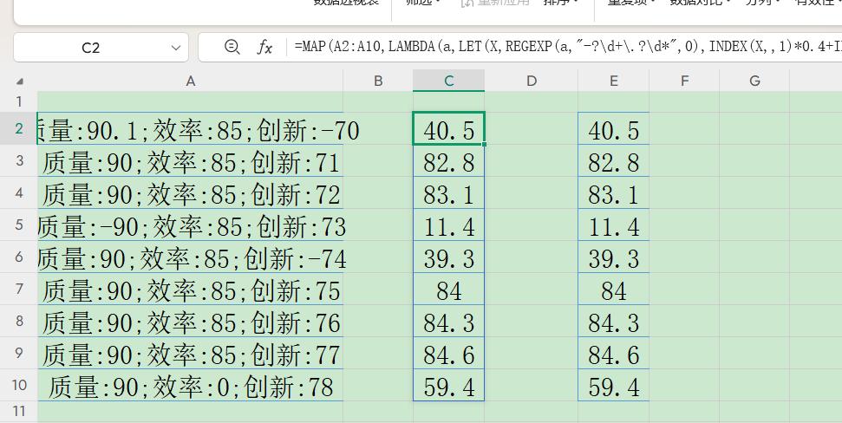The width and height of the screenshot is (842, 423).
Task: Select row 11 header
Action: point(19,411)
